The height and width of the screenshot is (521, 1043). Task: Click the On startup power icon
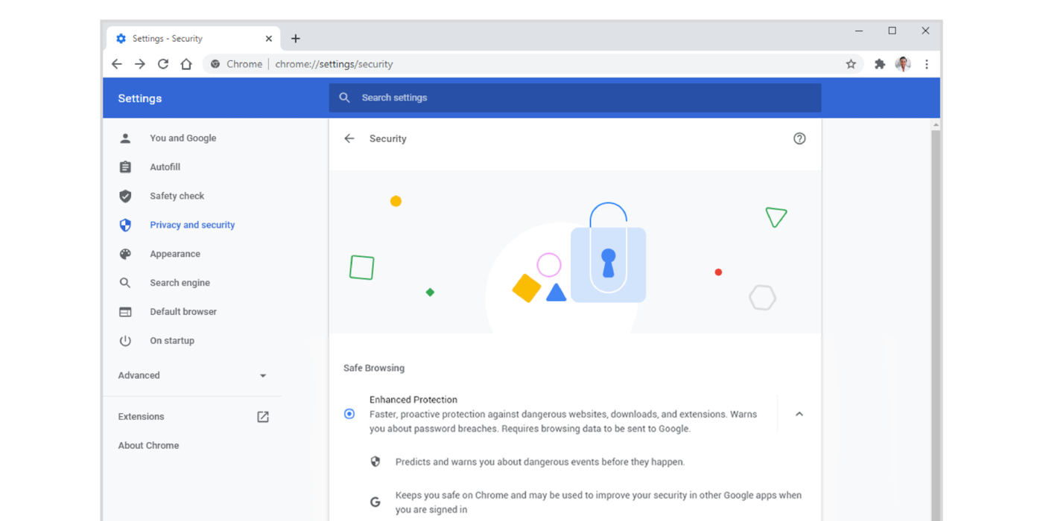125,340
